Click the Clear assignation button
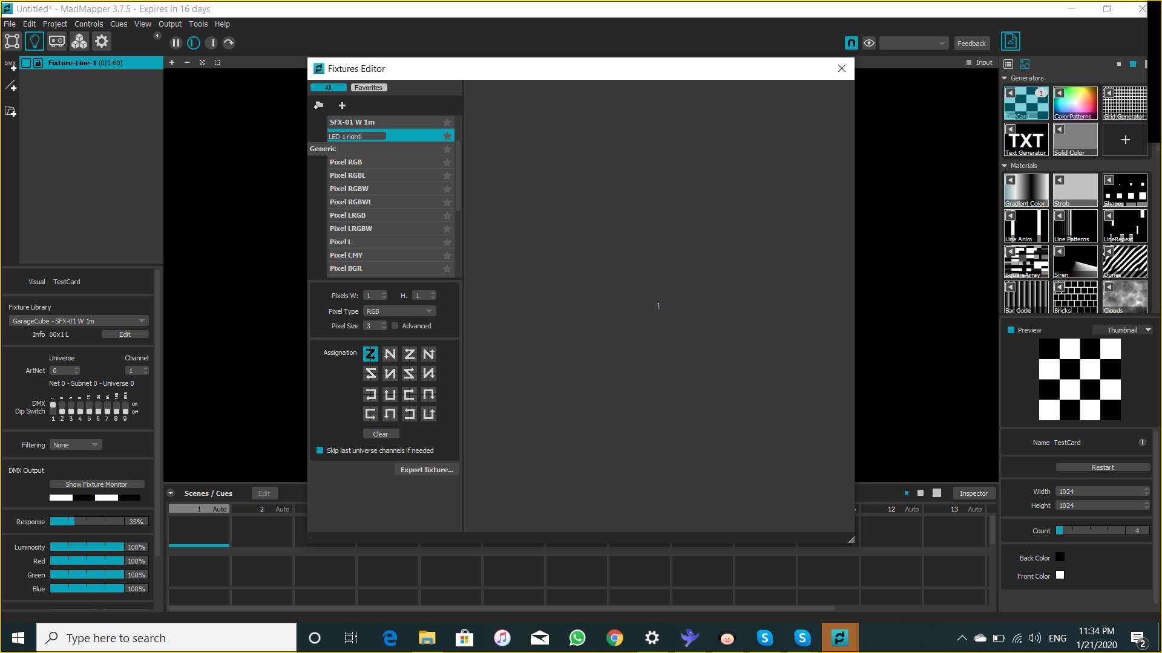This screenshot has height=653, width=1162. pyautogui.click(x=380, y=433)
